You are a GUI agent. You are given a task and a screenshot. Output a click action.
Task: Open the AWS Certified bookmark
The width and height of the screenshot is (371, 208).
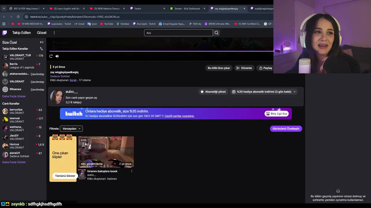247,24
